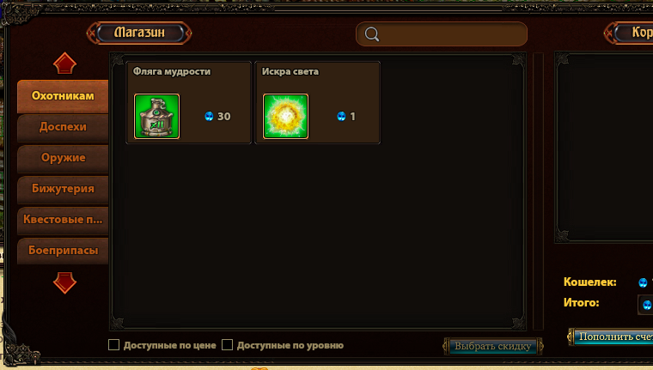The width and height of the screenshot is (653, 370).
Task: Open the Бижутерия category tab
Action: tap(63, 189)
